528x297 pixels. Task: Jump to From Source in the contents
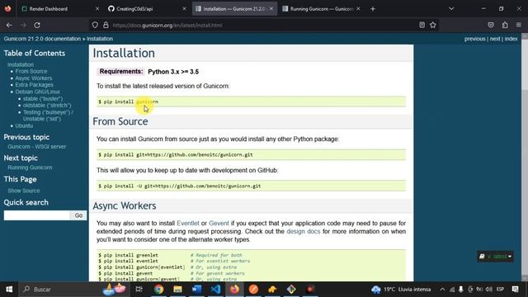(31, 72)
